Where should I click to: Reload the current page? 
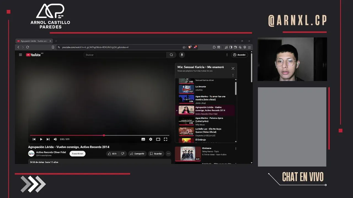[28, 47]
